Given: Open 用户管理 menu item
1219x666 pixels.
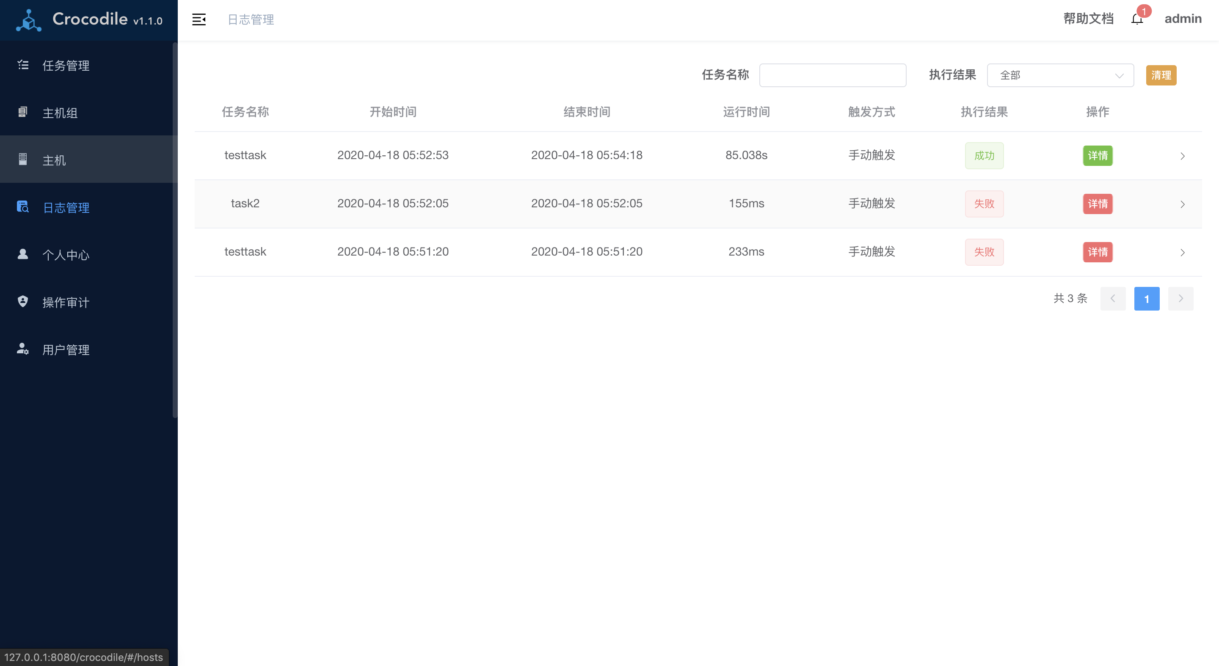Looking at the screenshot, I should pos(66,350).
